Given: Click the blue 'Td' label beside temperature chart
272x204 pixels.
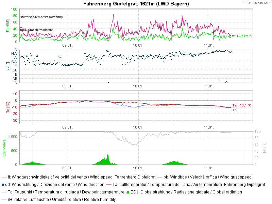Looking at the screenshot, I should [x=234, y=110].
